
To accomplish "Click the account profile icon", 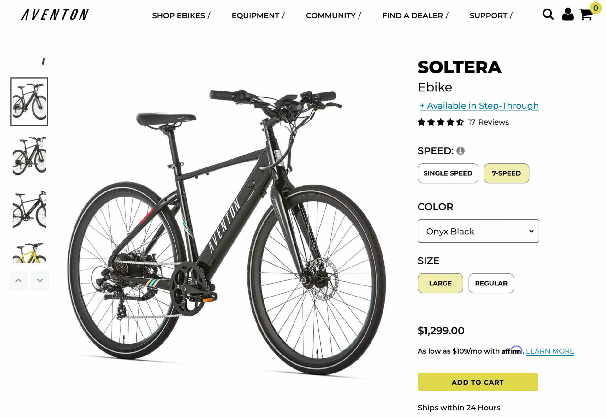I will (x=568, y=15).
